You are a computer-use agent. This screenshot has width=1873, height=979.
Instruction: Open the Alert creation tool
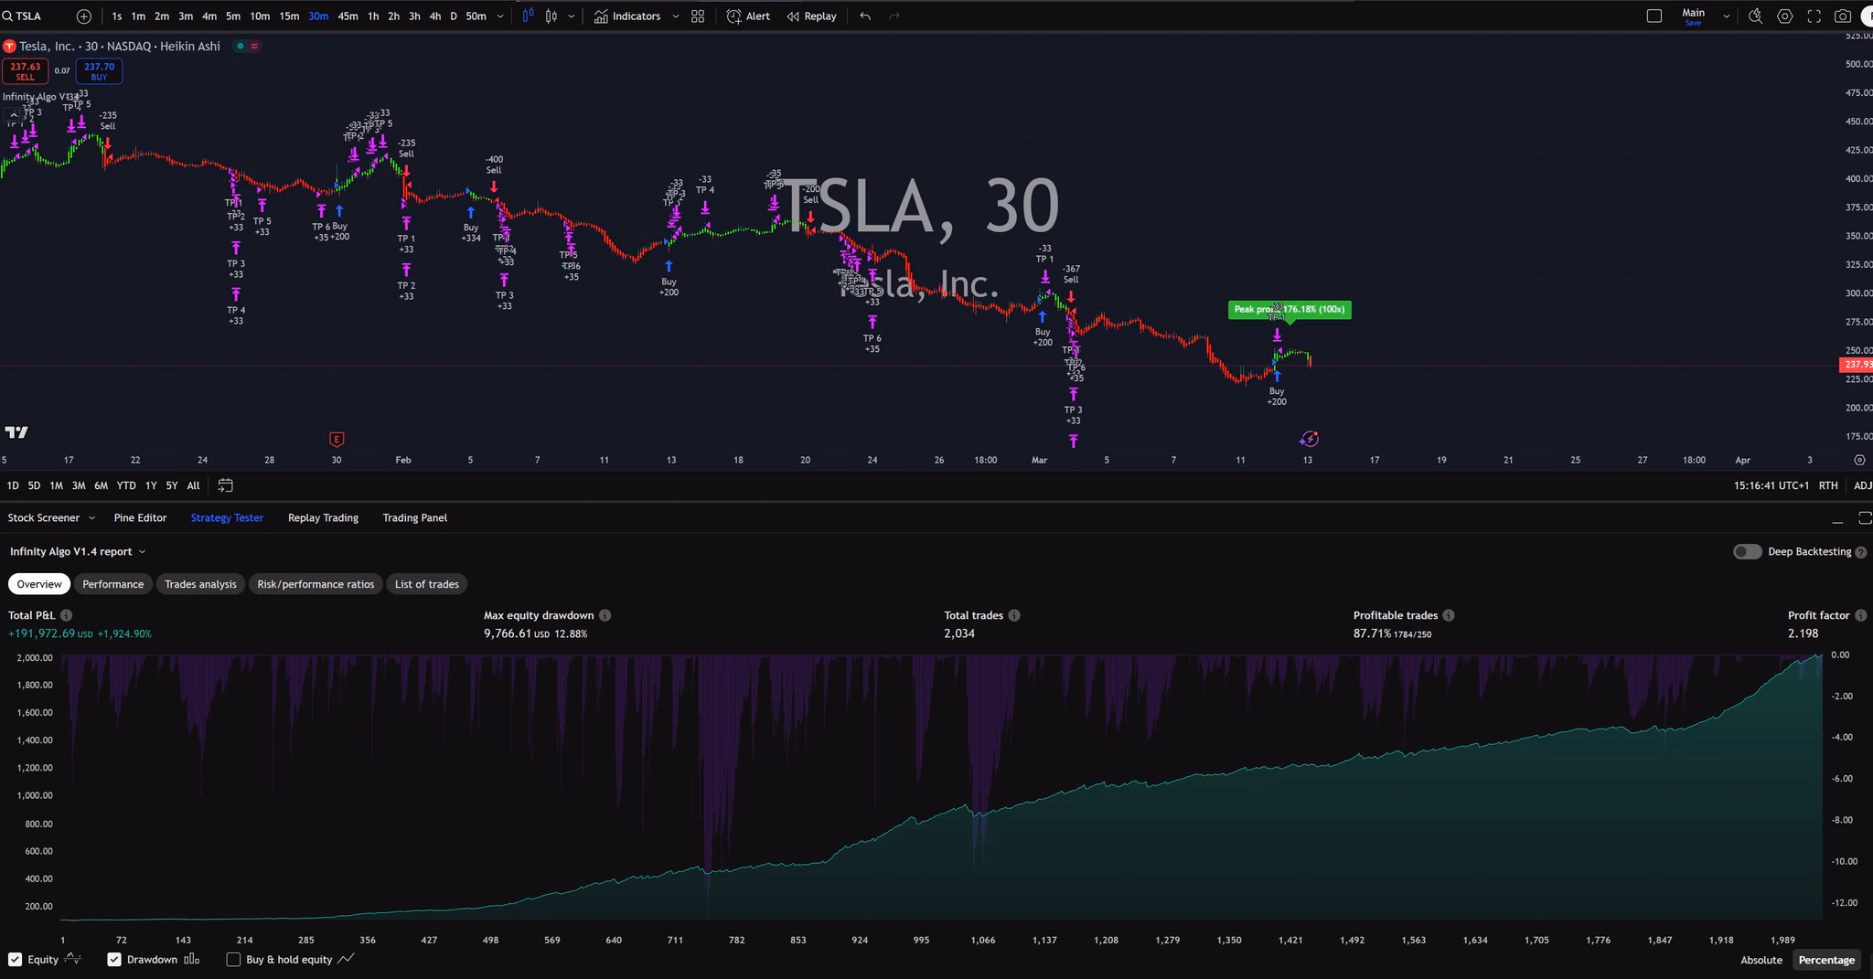tap(748, 16)
